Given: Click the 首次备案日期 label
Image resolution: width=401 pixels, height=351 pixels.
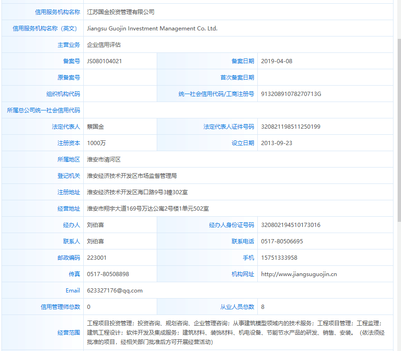Looking at the screenshot, I should [237, 78].
